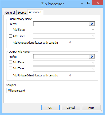Image resolution: width=105 pixels, height=115 pixels.
Task: Toggle SubDirectory Add Unique Identificator checkbox
Action: (x=10, y=43)
